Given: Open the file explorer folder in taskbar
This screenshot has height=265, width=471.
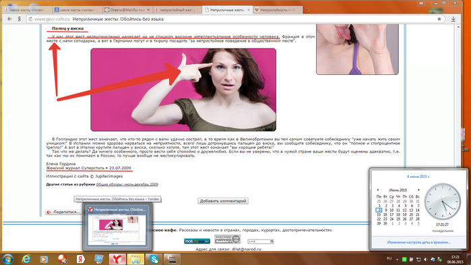Looking at the screenshot, I should point(135,259).
